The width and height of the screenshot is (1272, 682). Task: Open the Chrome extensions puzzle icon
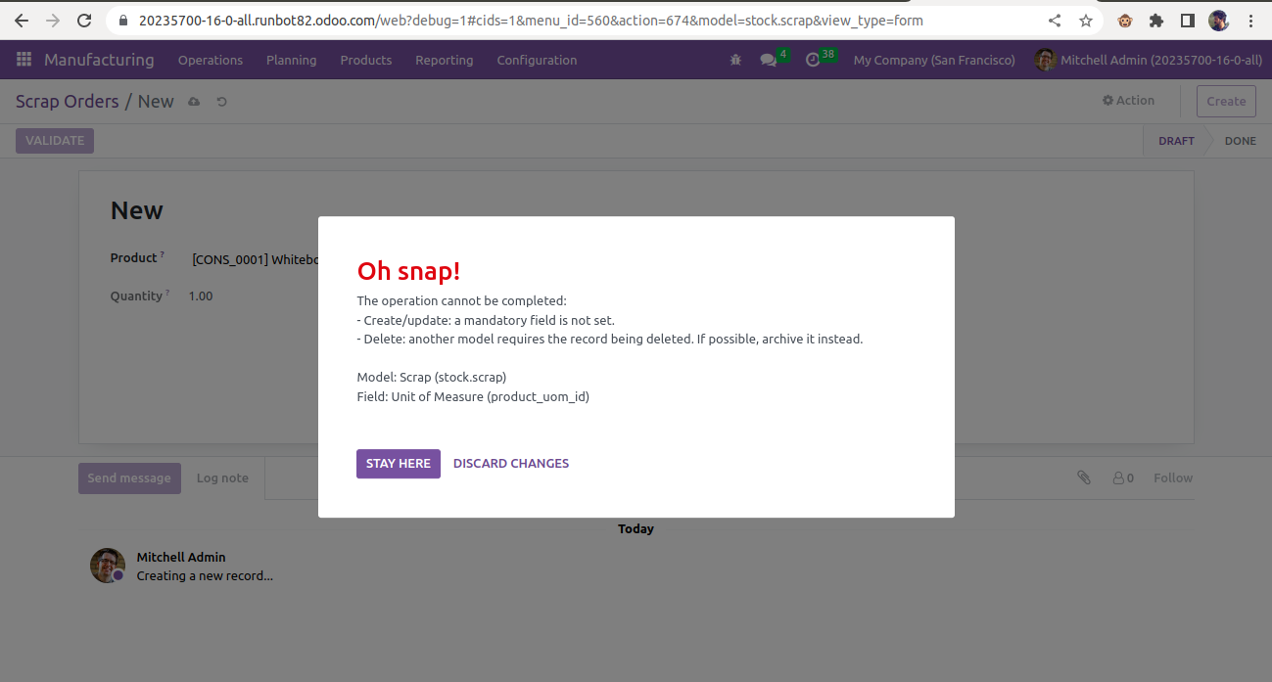coord(1156,20)
